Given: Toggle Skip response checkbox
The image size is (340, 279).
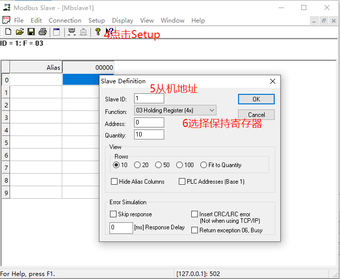Looking at the screenshot, I should pos(113,214).
